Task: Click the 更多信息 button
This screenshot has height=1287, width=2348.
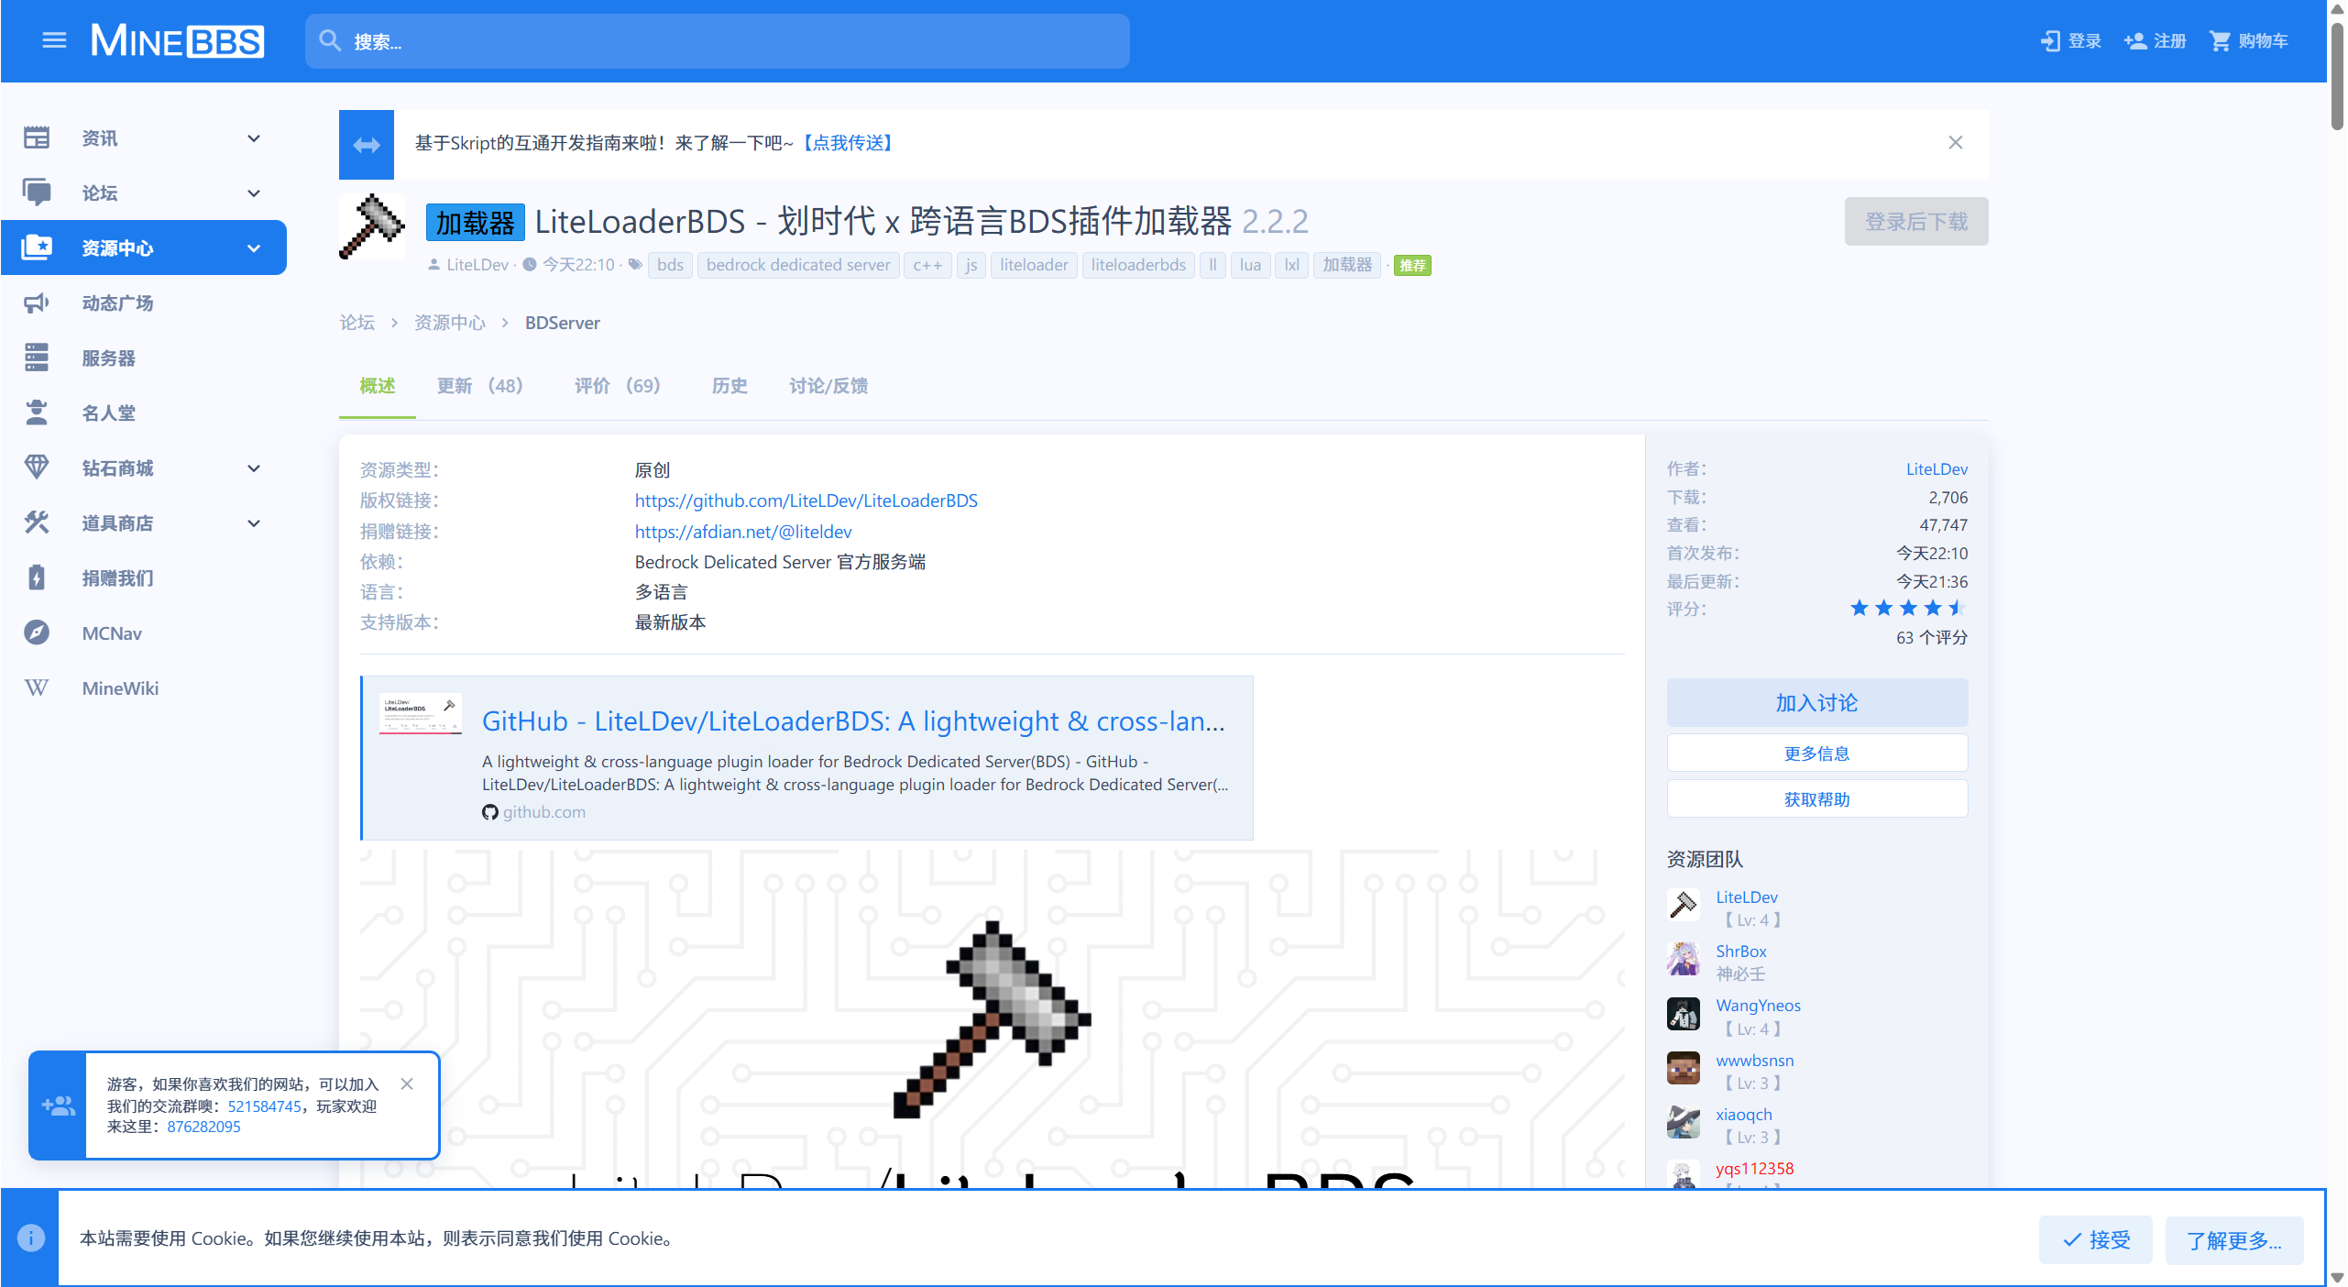Action: click(x=1816, y=753)
